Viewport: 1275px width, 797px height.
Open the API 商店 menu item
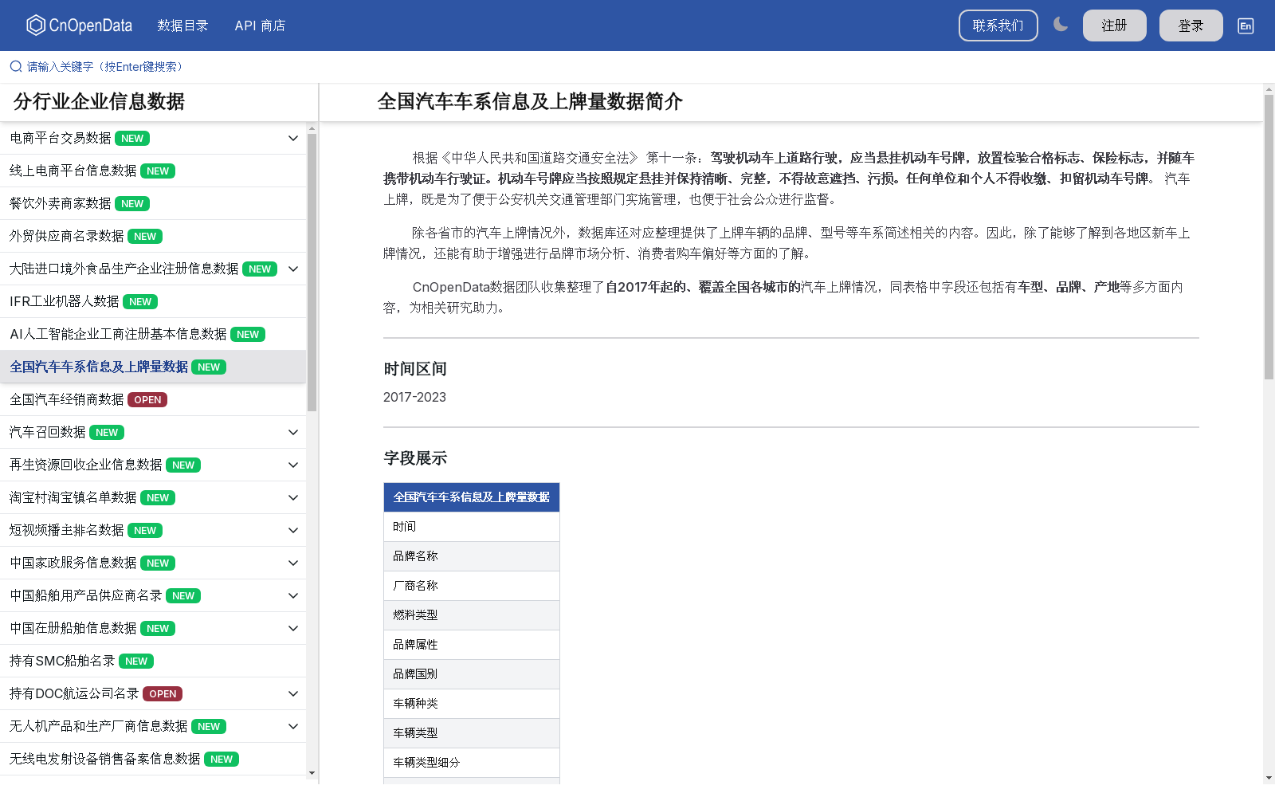click(x=260, y=26)
